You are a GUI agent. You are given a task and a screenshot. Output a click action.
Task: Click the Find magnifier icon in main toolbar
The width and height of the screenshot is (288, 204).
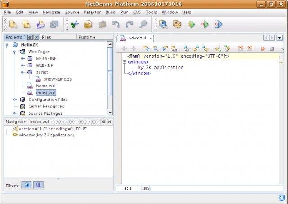click(x=143, y=24)
